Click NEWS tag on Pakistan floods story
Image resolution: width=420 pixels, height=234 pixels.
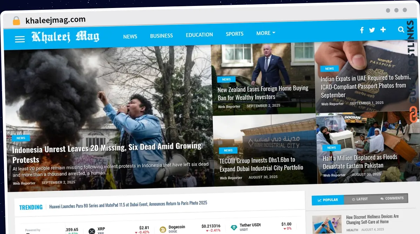pos(331,148)
